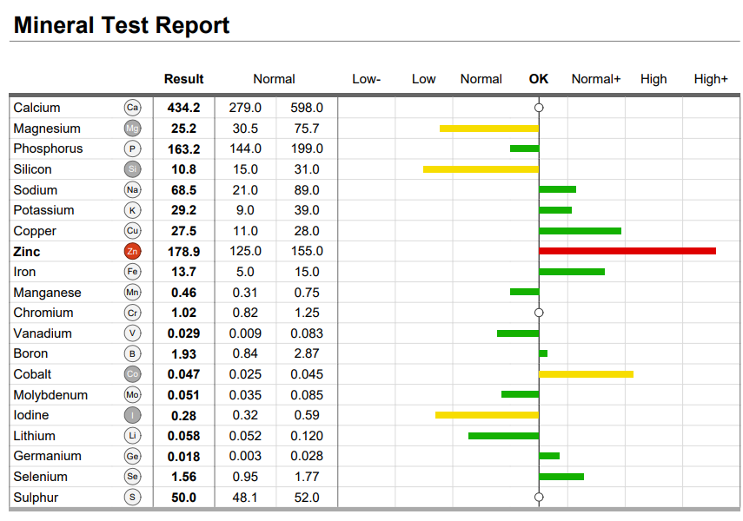Select the High+ column header
Screen dimensions: 743x521
[711, 79]
